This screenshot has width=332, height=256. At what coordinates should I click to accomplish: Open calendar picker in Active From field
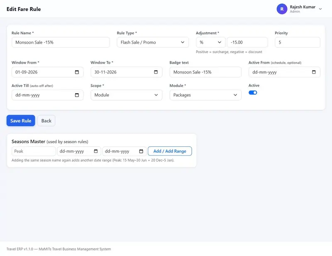[314, 72]
